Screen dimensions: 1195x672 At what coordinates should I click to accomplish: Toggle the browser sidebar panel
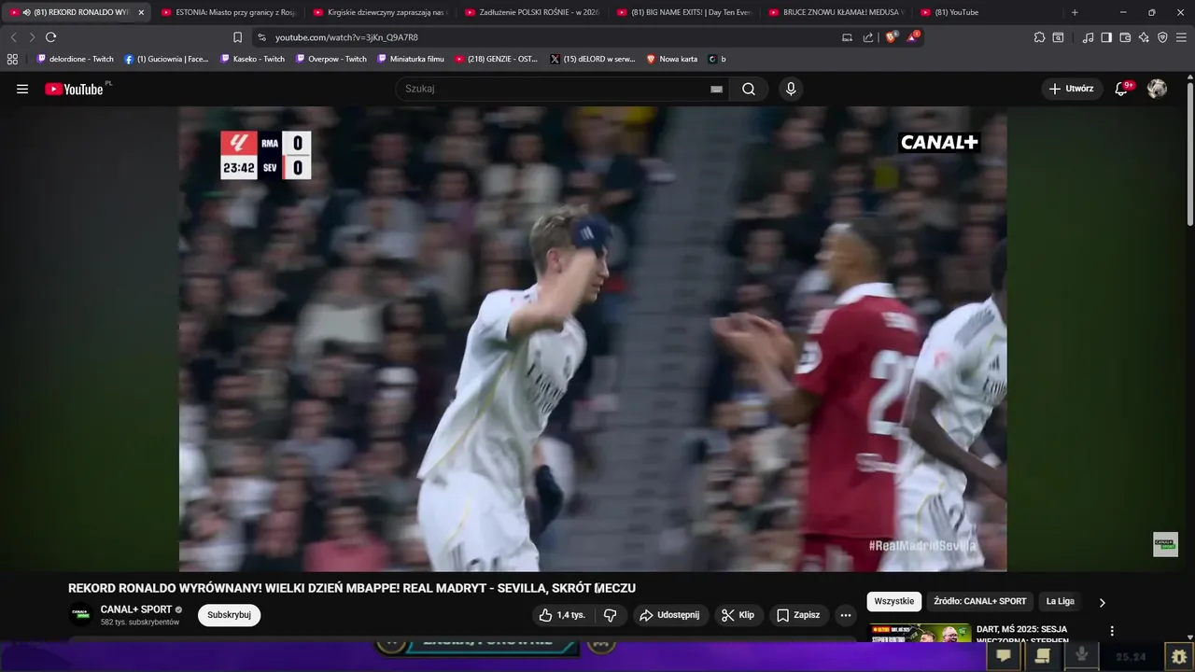click(x=1106, y=37)
